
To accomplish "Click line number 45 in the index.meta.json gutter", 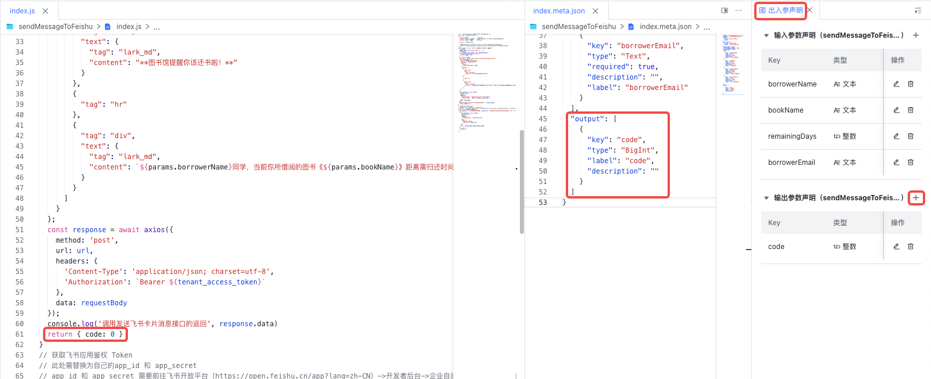I will [543, 119].
